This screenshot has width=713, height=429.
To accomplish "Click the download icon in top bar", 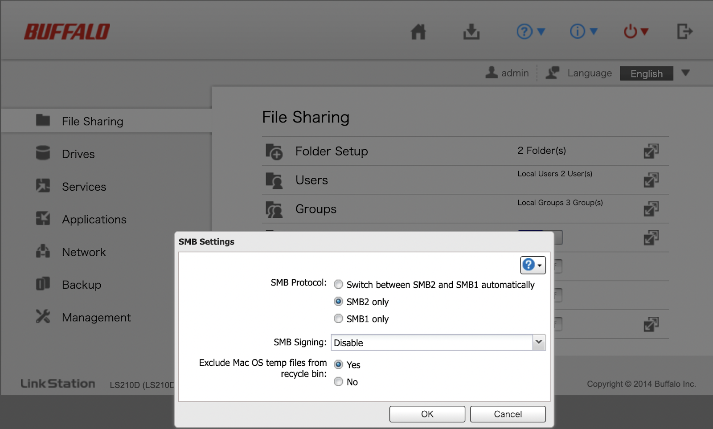I will pyautogui.click(x=471, y=32).
